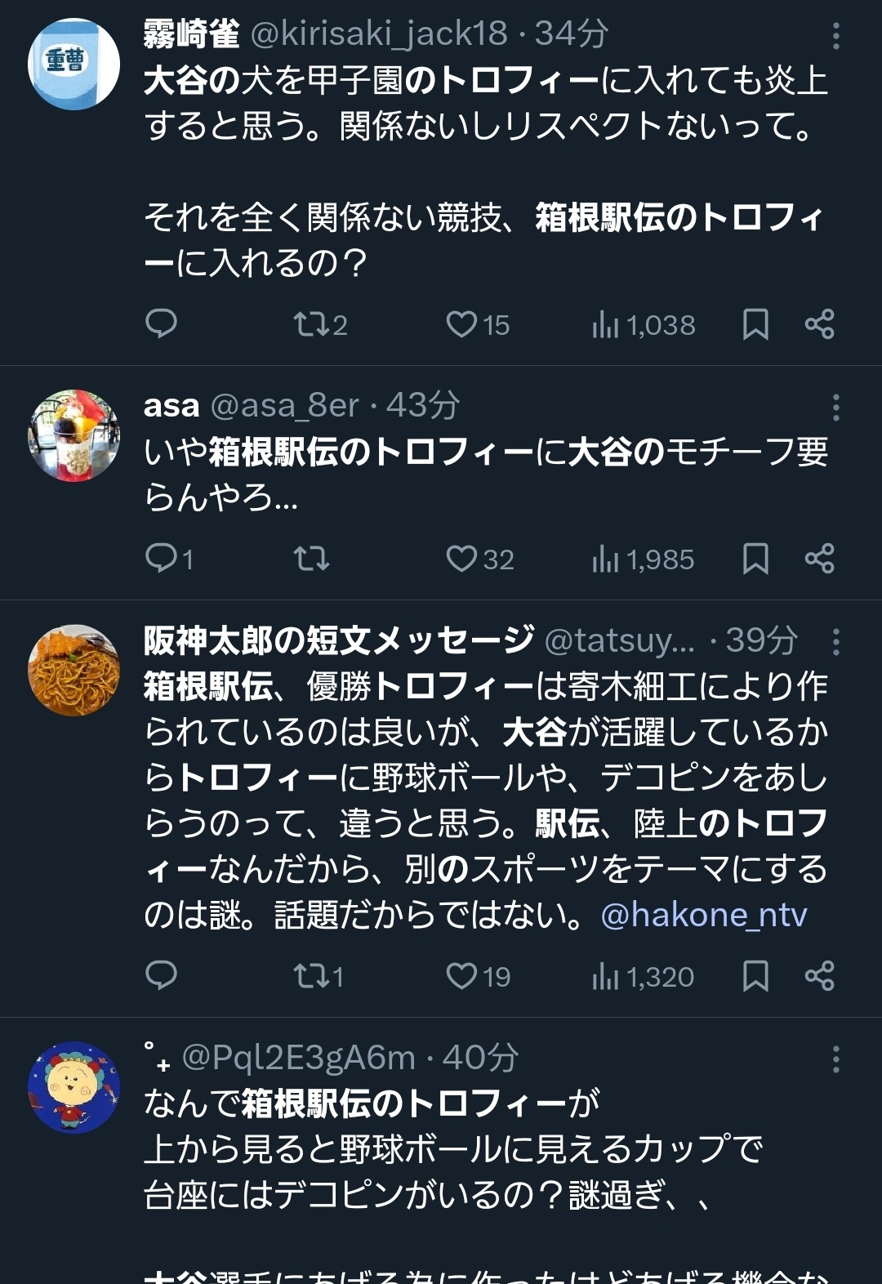Open 霧崎雀's profile picture
Viewport: 882px width, 1284px height.
74,64
